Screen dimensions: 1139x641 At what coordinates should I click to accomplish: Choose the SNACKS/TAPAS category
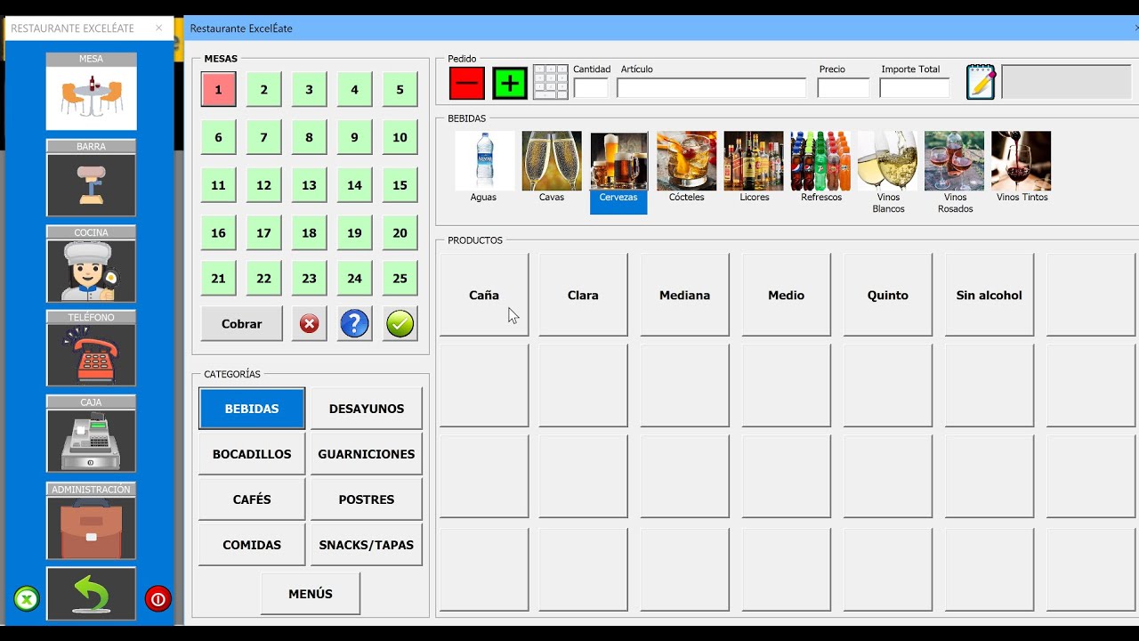click(x=367, y=545)
